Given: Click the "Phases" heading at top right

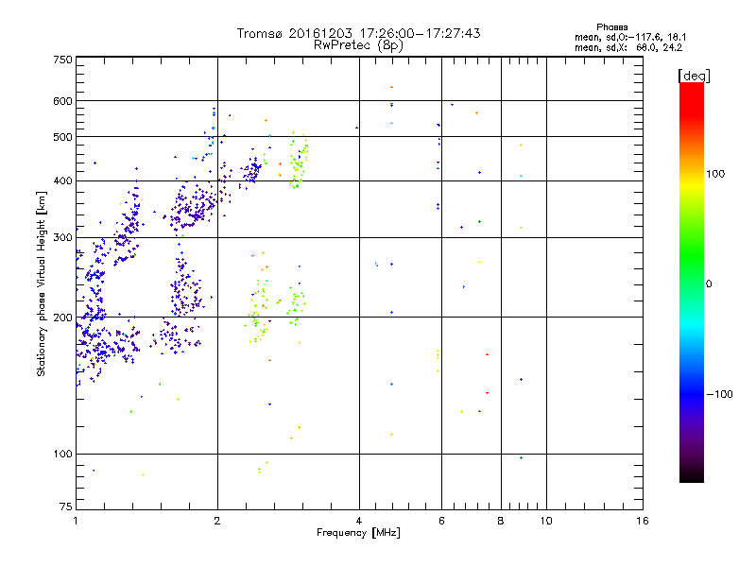Looking at the screenshot, I should [611, 27].
